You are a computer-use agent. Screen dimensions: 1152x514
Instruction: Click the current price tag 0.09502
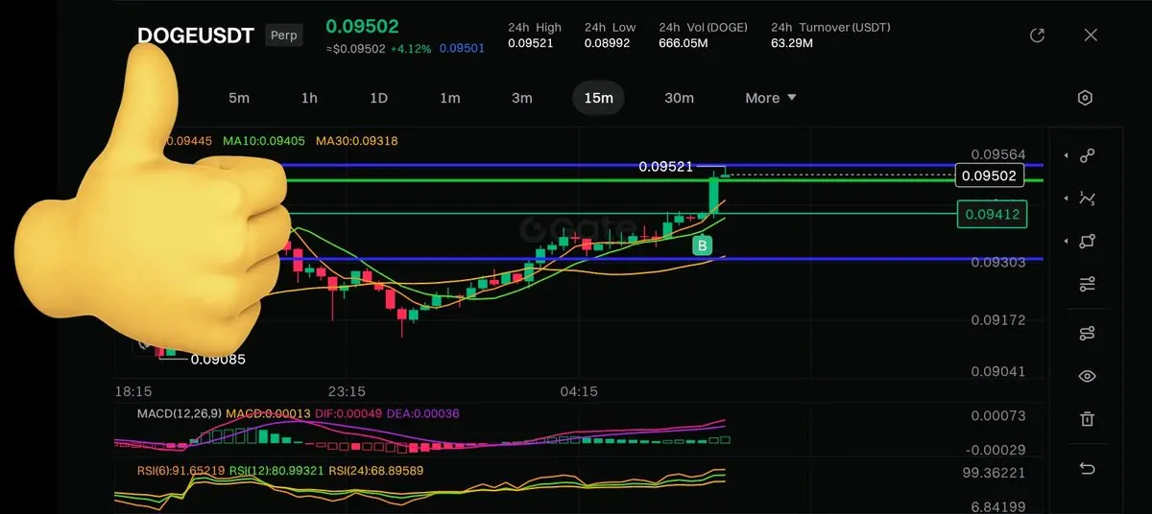(x=990, y=175)
